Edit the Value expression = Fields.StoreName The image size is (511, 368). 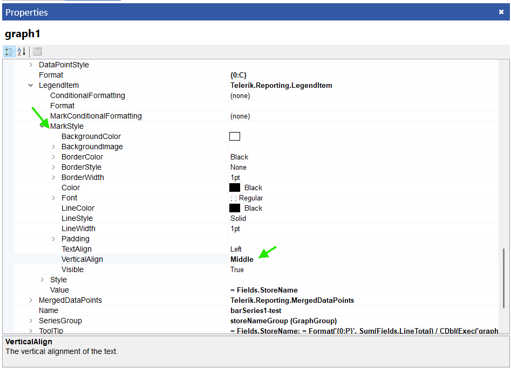264,290
